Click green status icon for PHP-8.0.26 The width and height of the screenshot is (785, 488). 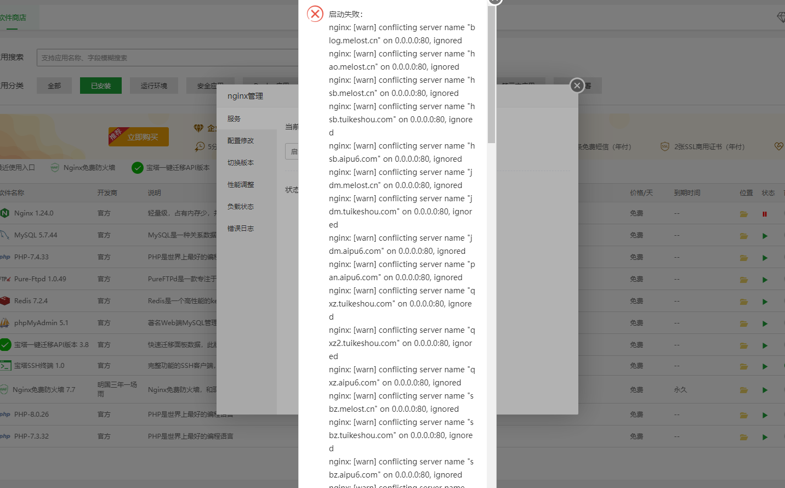[x=765, y=415]
